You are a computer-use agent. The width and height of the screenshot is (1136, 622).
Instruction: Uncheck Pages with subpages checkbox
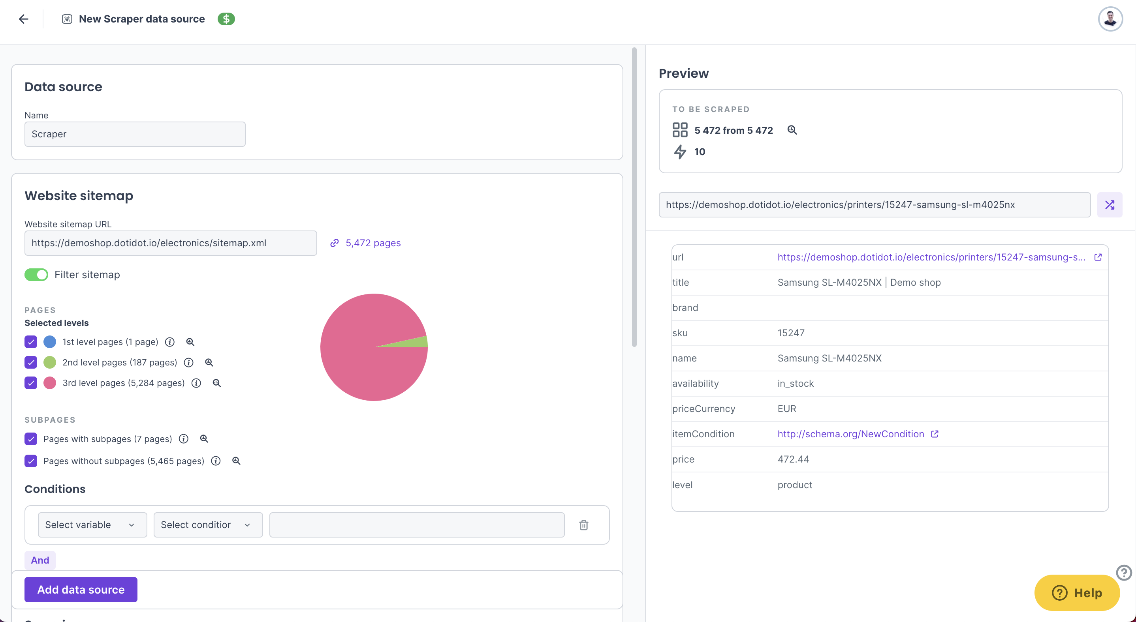pyautogui.click(x=31, y=439)
